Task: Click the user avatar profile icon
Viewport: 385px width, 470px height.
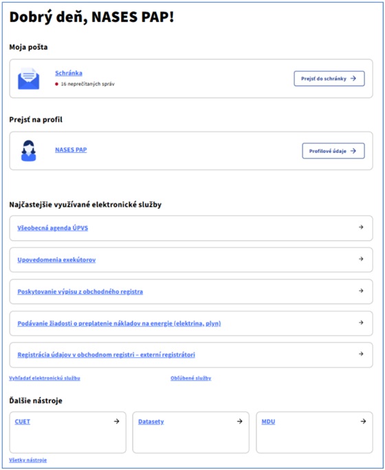Action: (28, 151)
